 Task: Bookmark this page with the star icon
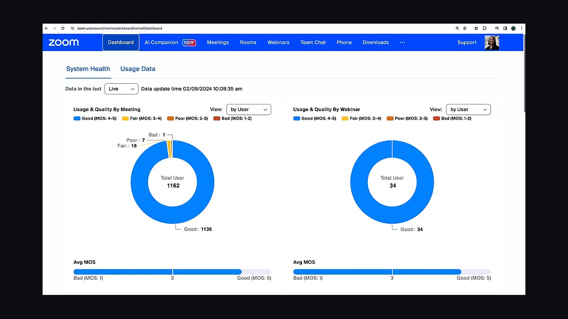coord(465,28)
